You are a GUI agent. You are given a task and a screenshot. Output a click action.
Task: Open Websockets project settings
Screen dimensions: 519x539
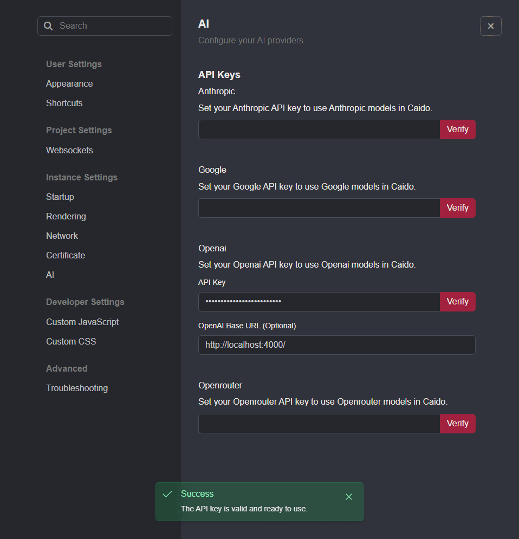coord(69,150)
